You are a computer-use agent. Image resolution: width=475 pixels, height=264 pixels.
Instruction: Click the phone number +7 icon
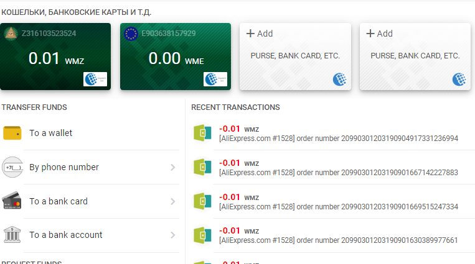point(12,167)
